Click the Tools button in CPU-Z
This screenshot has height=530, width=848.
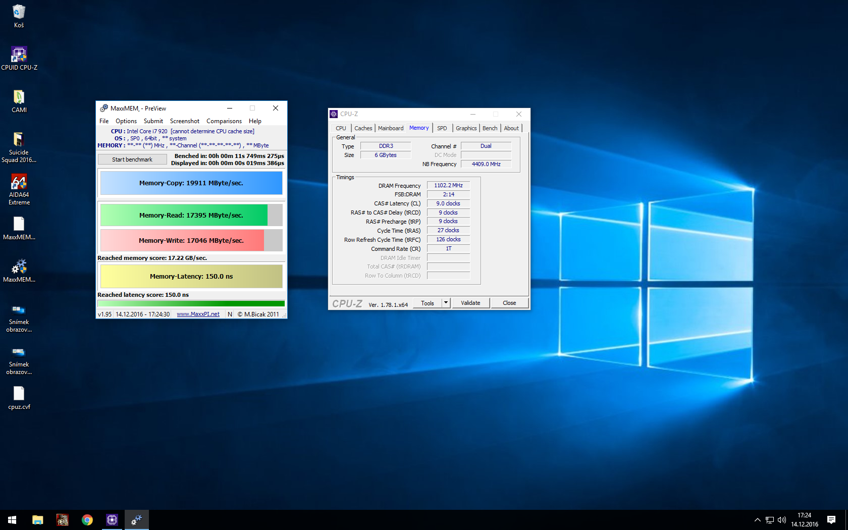428,303
